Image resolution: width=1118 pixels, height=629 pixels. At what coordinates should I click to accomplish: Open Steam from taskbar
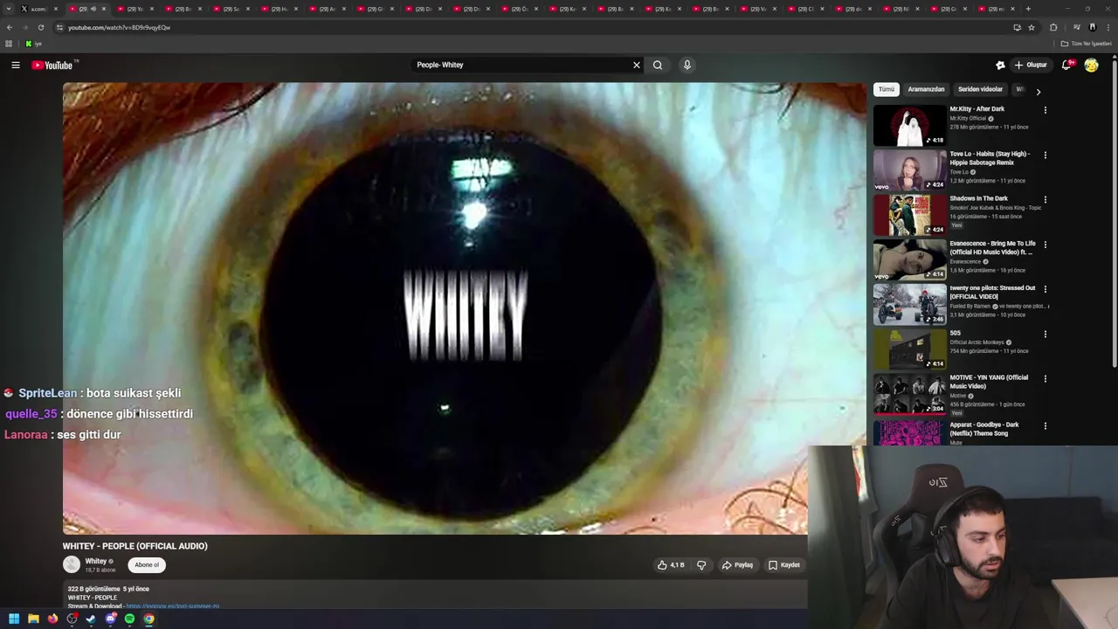[x=91, y=619]
